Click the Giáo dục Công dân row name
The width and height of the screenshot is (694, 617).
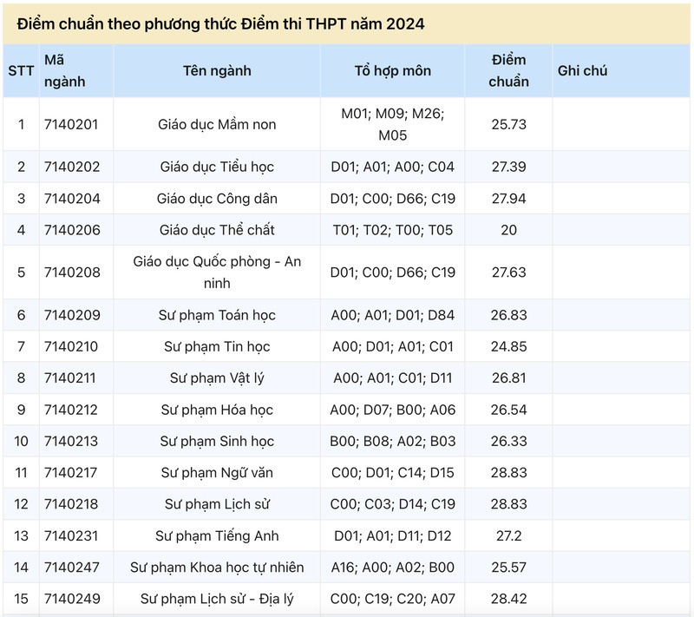[x=217, y=199]
